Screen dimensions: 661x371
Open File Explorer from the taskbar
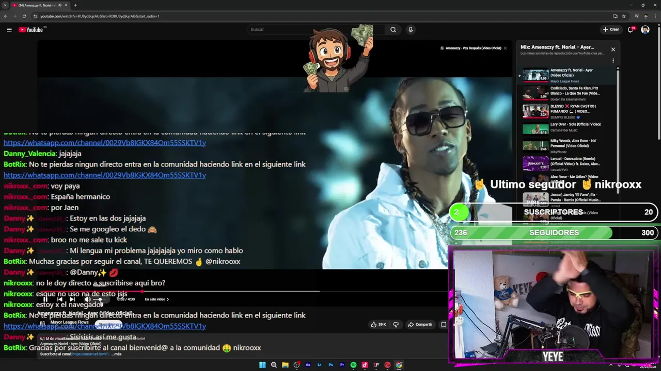pyautogui.click(x=285, y=365)
